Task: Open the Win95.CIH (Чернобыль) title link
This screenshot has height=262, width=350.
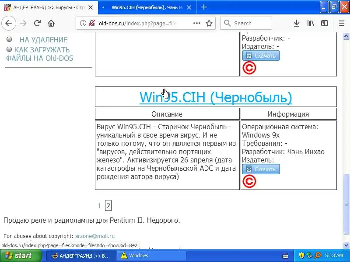Action: click(x=216, y=97)
